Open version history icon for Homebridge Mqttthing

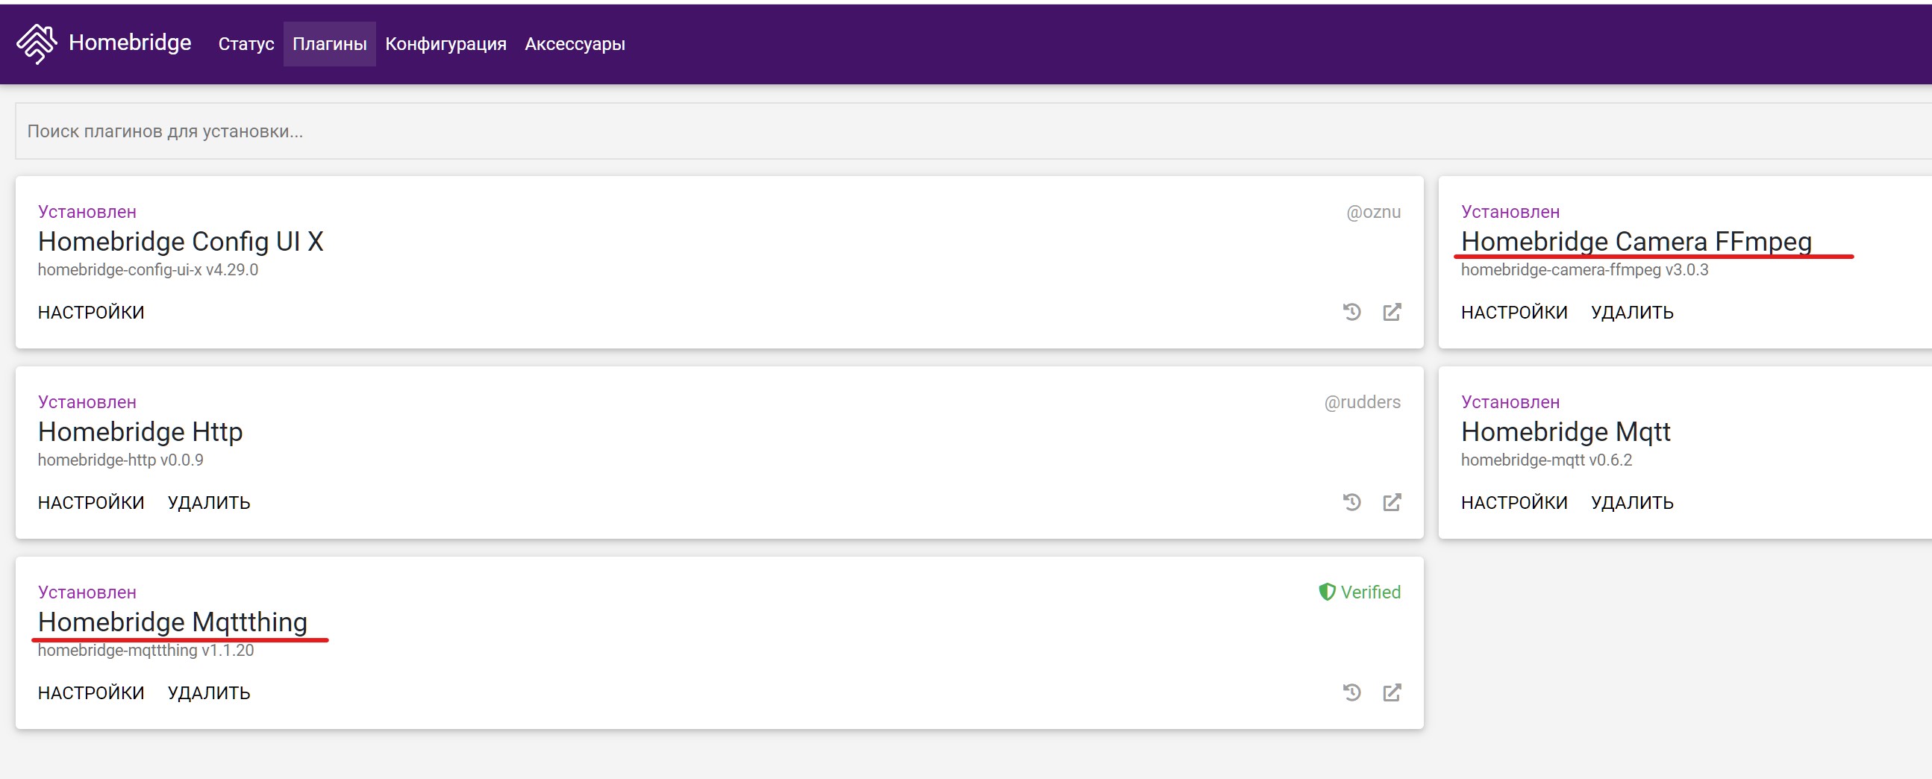click(x=1351, y=692)
